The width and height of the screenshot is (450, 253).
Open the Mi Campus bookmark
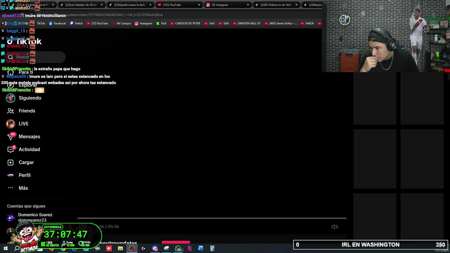pos(121,24)
